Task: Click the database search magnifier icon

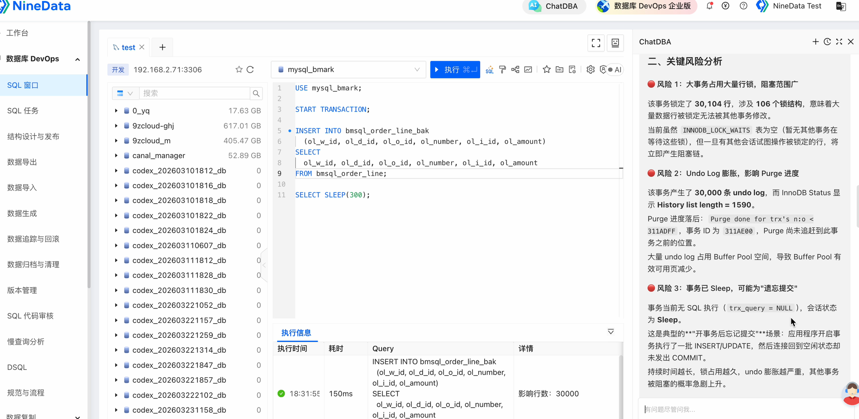Action: (x=256, y=93)
